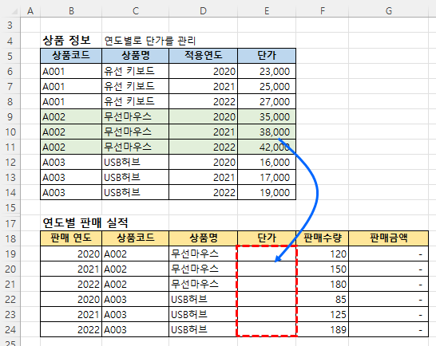This screenshot has width=436, height=346.
Task: Select quantity cell 189
Action: coord(323,329)
